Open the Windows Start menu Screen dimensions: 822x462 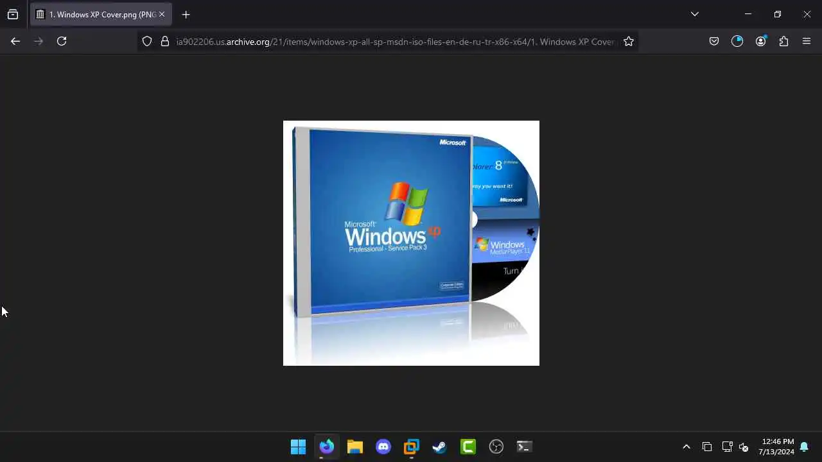coord(298,447)
